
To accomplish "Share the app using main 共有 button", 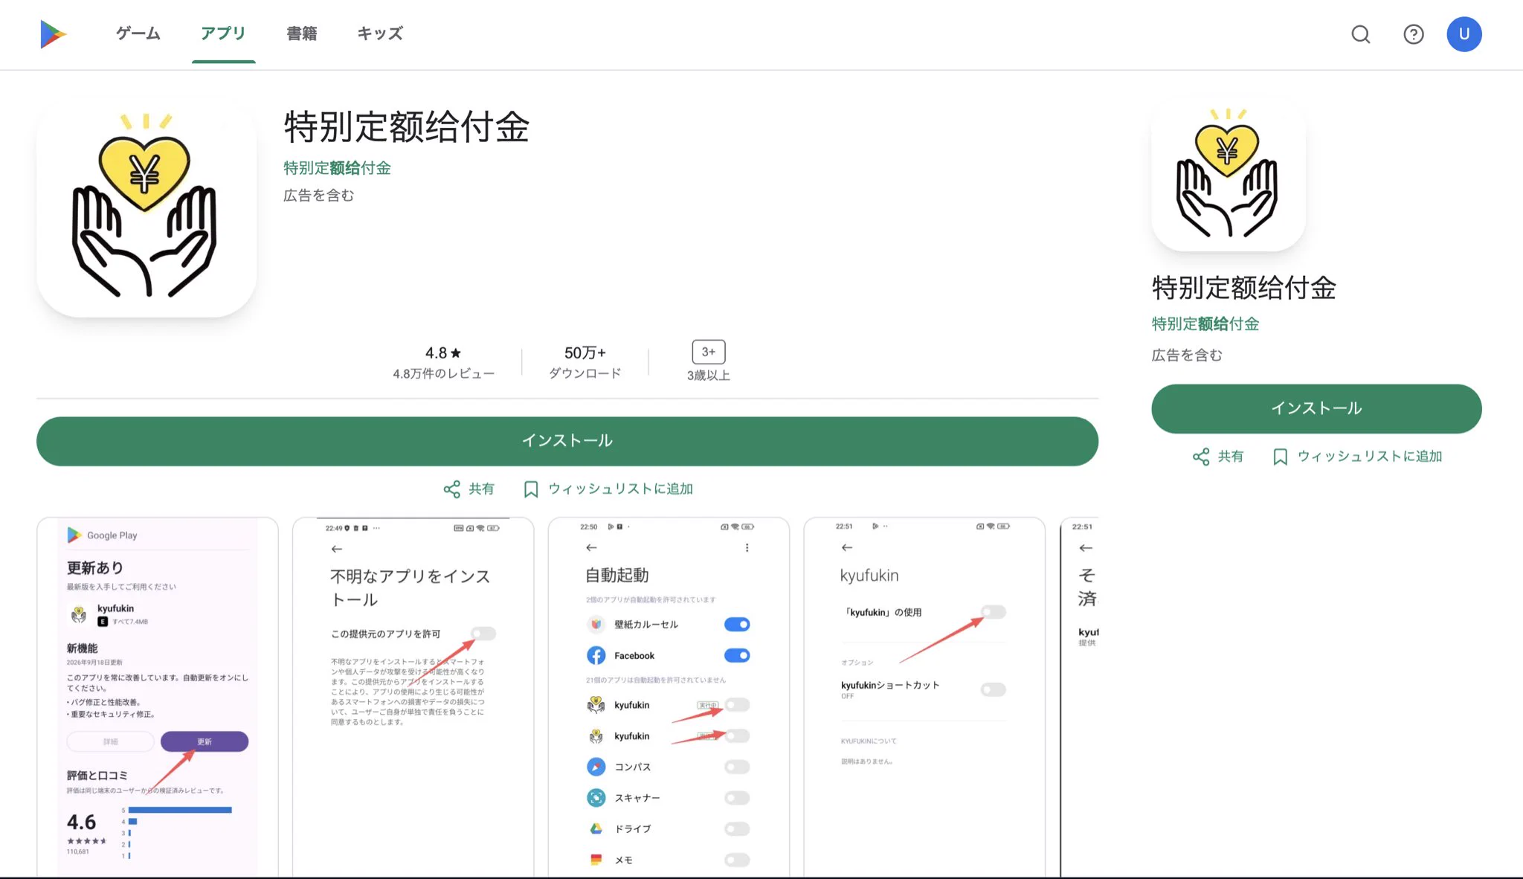I will (469, 489).
